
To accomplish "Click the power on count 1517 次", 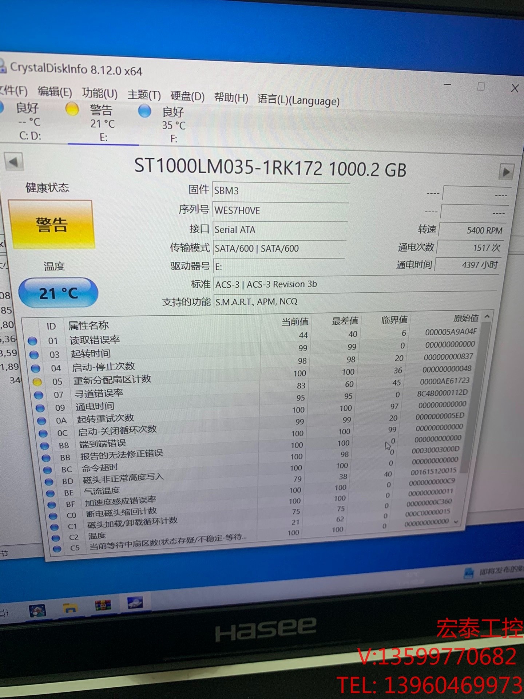I will (x=470, y=248).
